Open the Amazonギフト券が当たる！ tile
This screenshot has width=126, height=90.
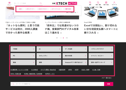75,62
